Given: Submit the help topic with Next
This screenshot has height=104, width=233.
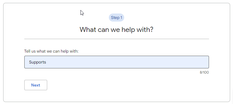Looking at the screenshot, I should pyautogui.click(x=36, y=85).
